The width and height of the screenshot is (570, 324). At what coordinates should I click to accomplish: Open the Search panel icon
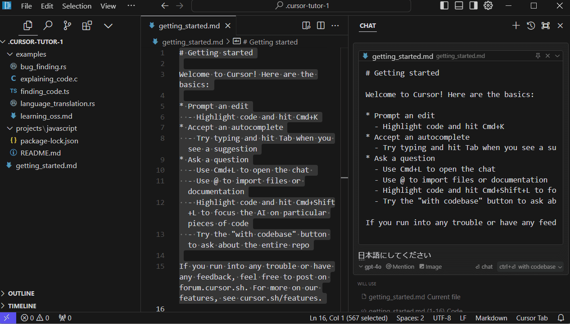click(x=48, y=25)
